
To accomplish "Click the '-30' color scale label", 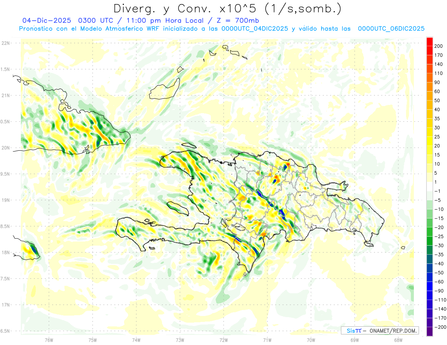I will tap(440, 246).
